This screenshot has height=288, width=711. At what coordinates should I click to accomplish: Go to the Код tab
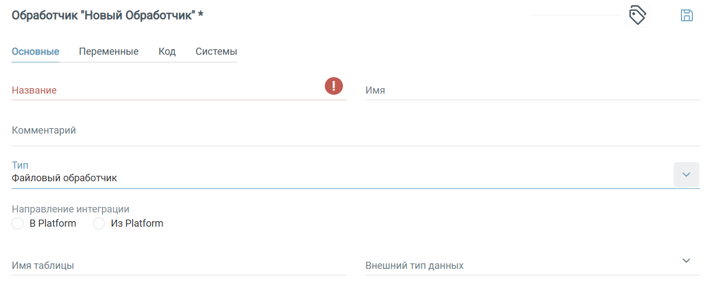point(167,52)
